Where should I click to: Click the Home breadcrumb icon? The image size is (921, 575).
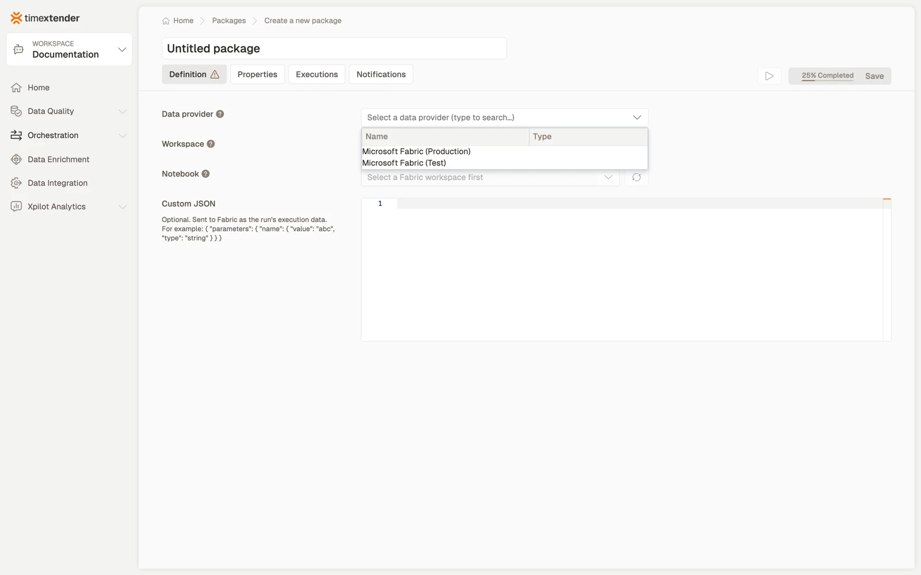coord(166,21)
